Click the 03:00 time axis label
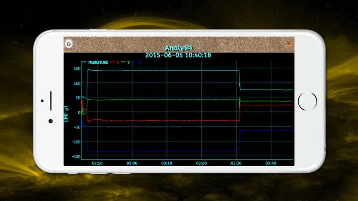 tap(132, 163)
